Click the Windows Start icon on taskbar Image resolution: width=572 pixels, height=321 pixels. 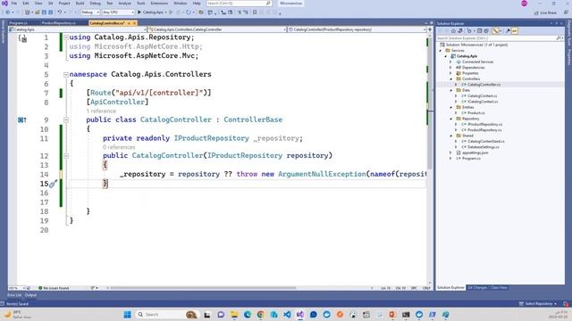(127, 315)
